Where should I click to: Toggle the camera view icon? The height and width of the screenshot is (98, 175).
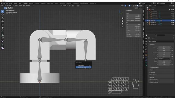[x=122, y=24]
